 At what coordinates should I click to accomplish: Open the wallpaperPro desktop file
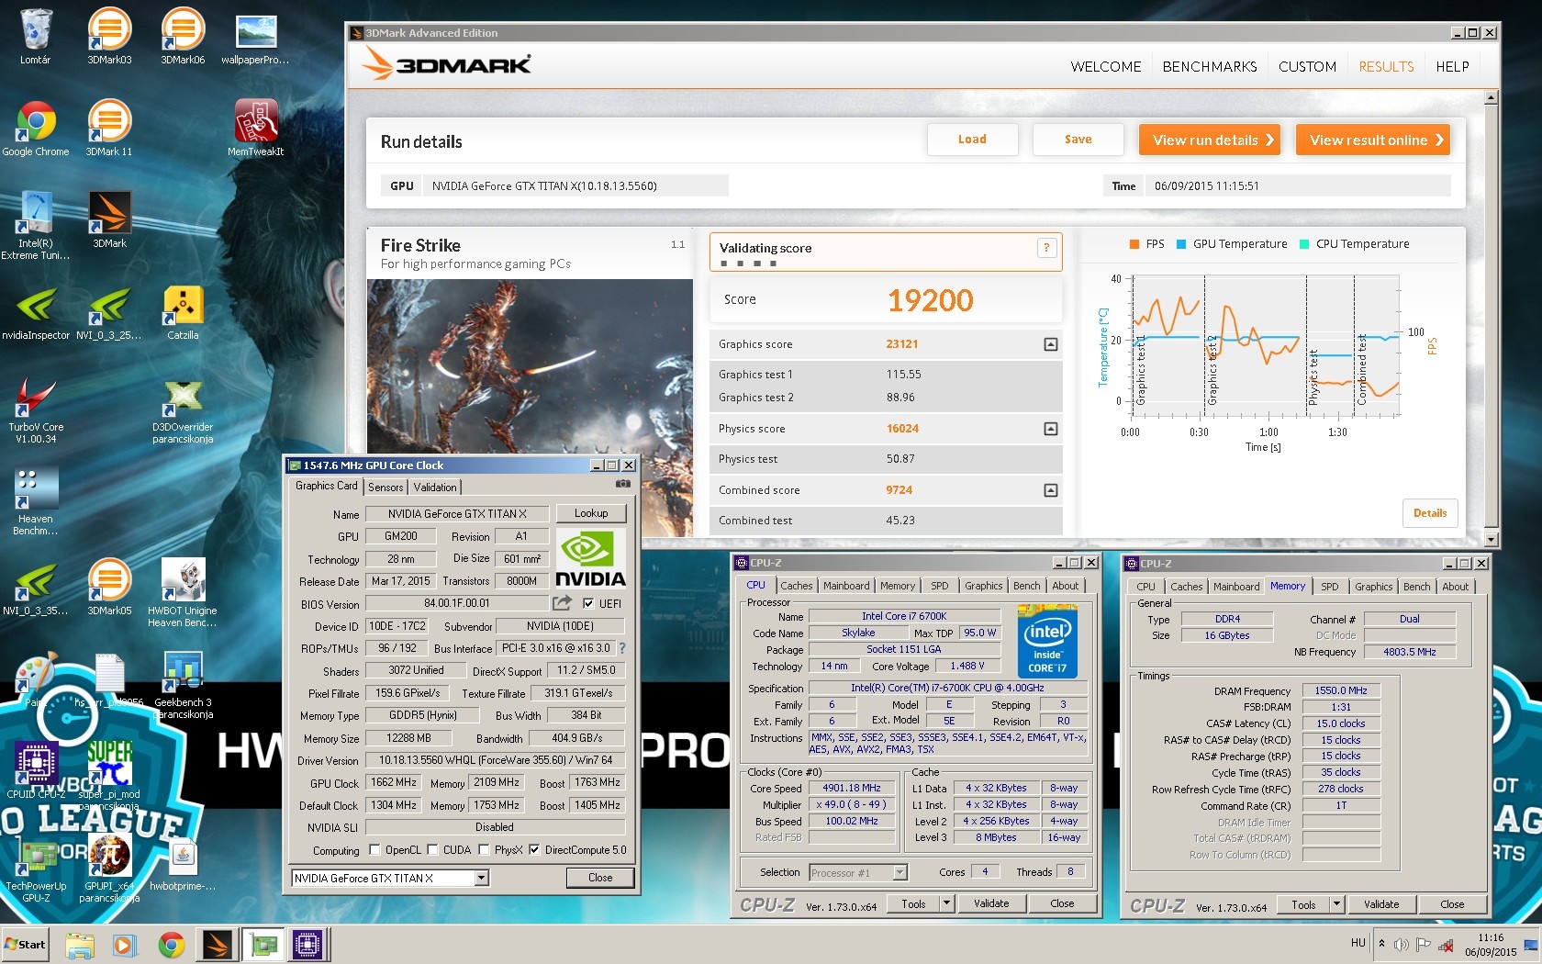click(256, 37)
